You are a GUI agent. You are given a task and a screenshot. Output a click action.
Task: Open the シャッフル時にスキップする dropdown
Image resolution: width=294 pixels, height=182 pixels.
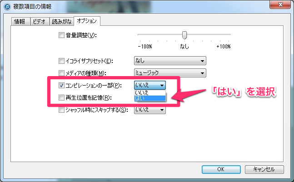coord(150,110)
